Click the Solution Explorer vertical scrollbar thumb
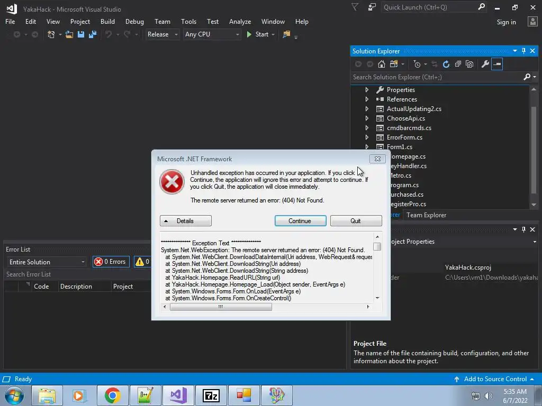Image resolution: width=542 pixels, height=406 pixels. click(534, 150)
